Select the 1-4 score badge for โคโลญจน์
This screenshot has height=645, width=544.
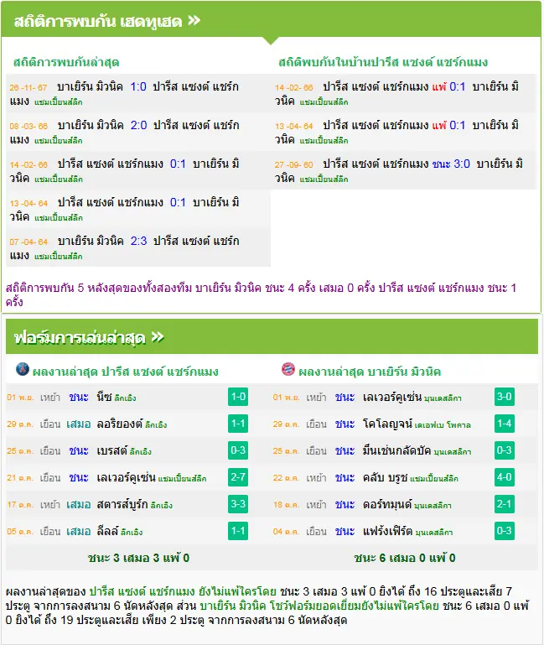(x=505, y=424)
